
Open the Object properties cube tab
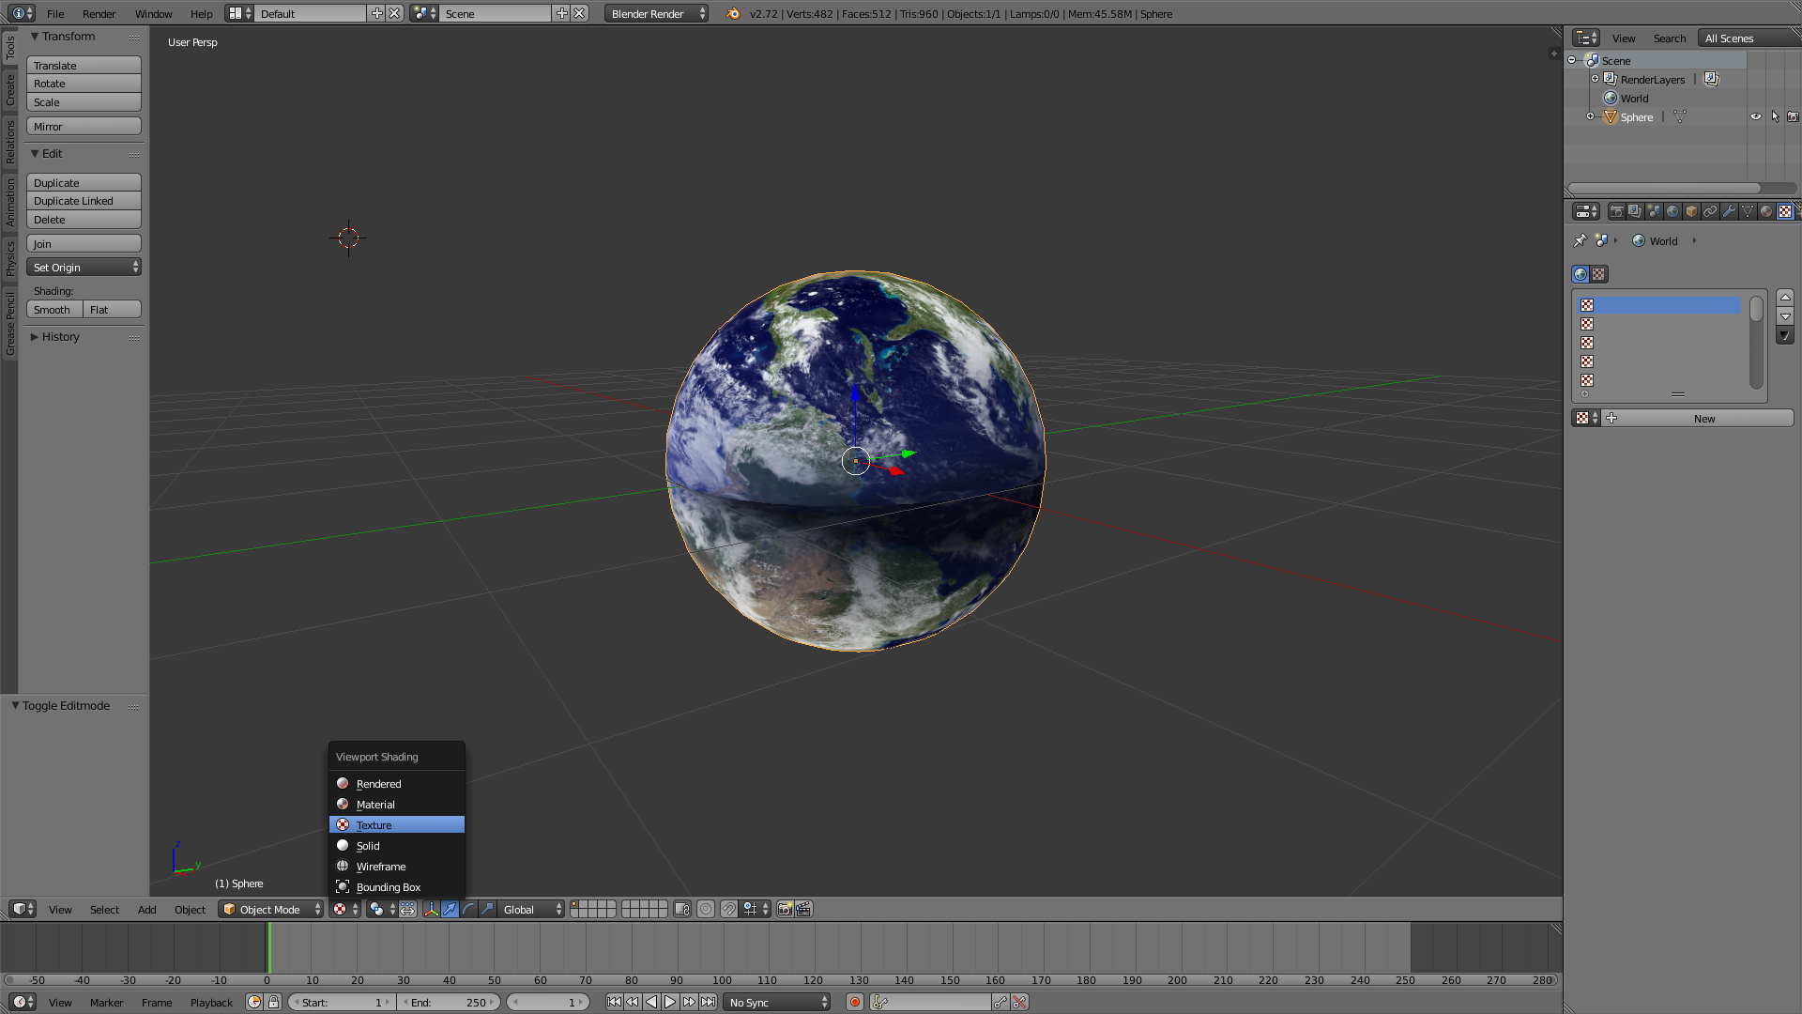tap(1691, 211)
